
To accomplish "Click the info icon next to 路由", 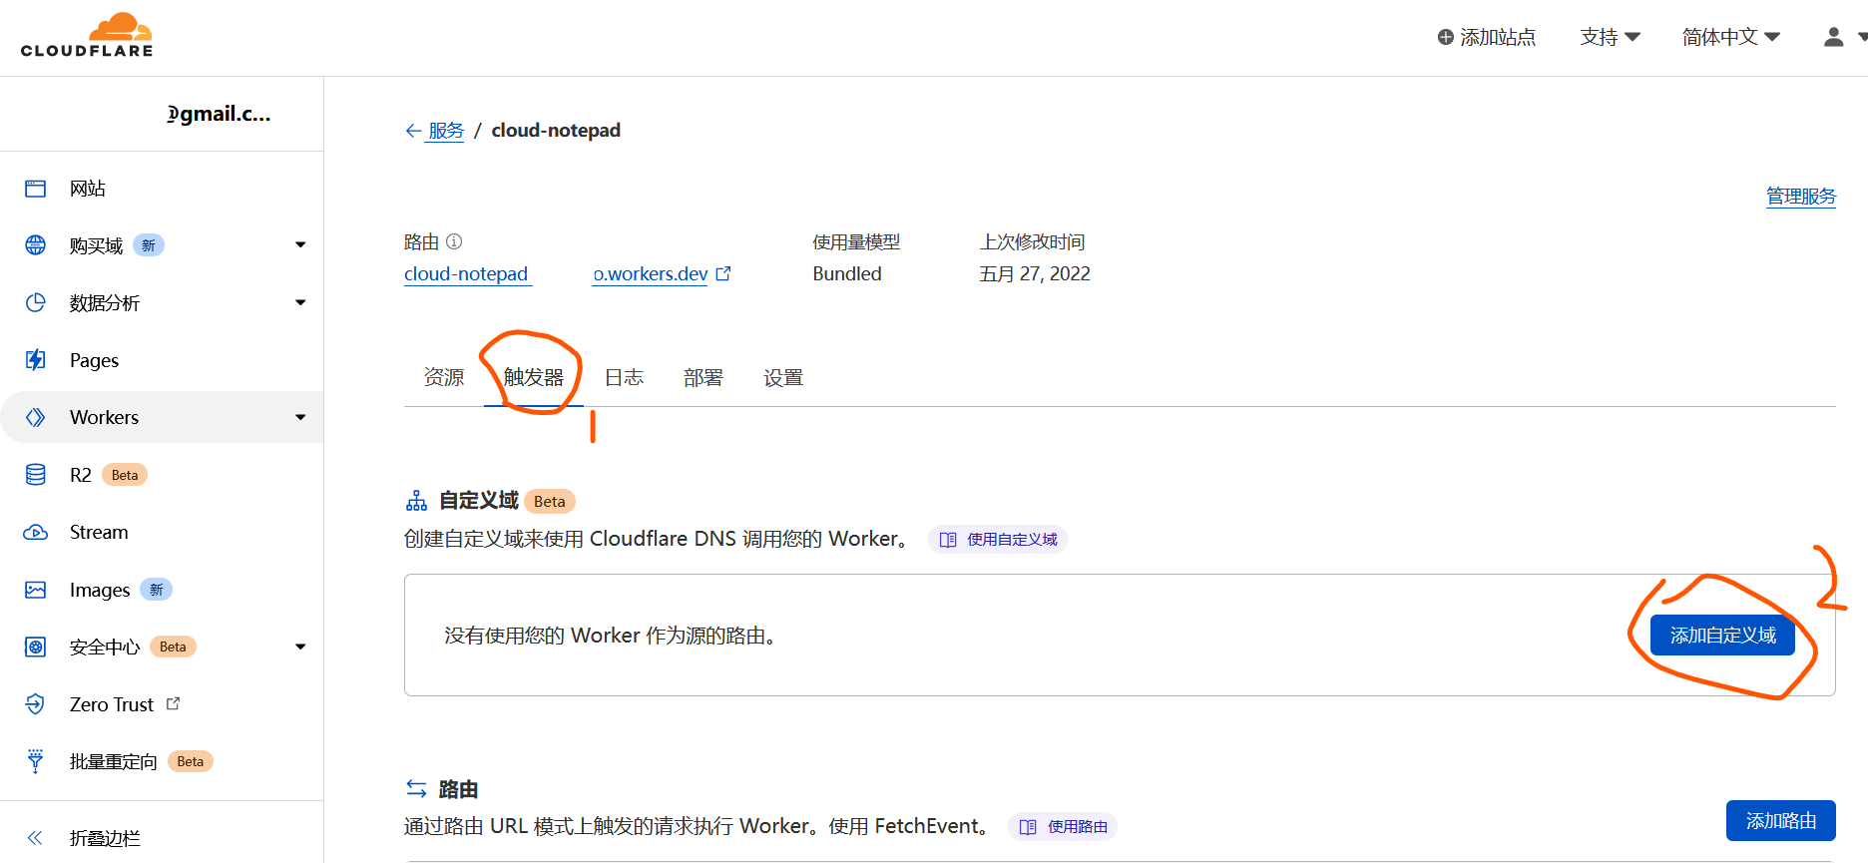I will (454, 241).
